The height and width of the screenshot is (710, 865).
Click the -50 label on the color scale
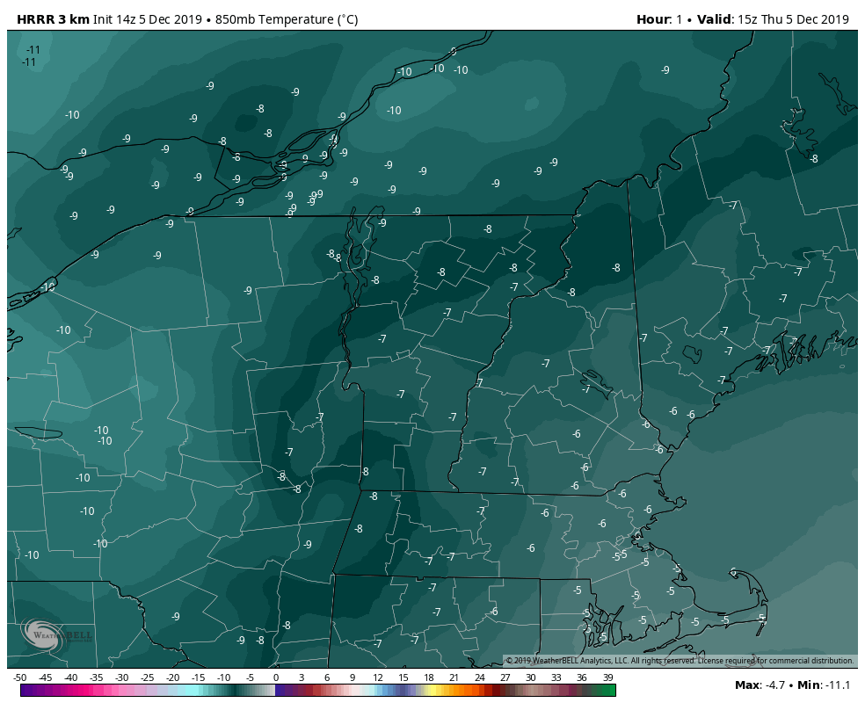click(20, 677)
